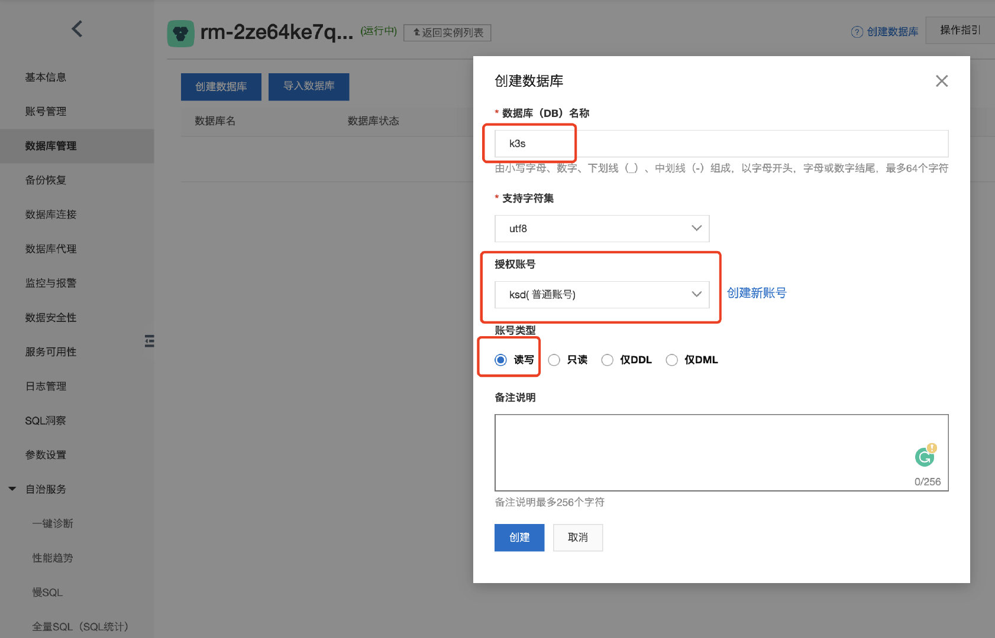This screenshot has width=995, height=638.
Task: Open 日志管理 in the sidebar
Action: [x=46, y=386]
